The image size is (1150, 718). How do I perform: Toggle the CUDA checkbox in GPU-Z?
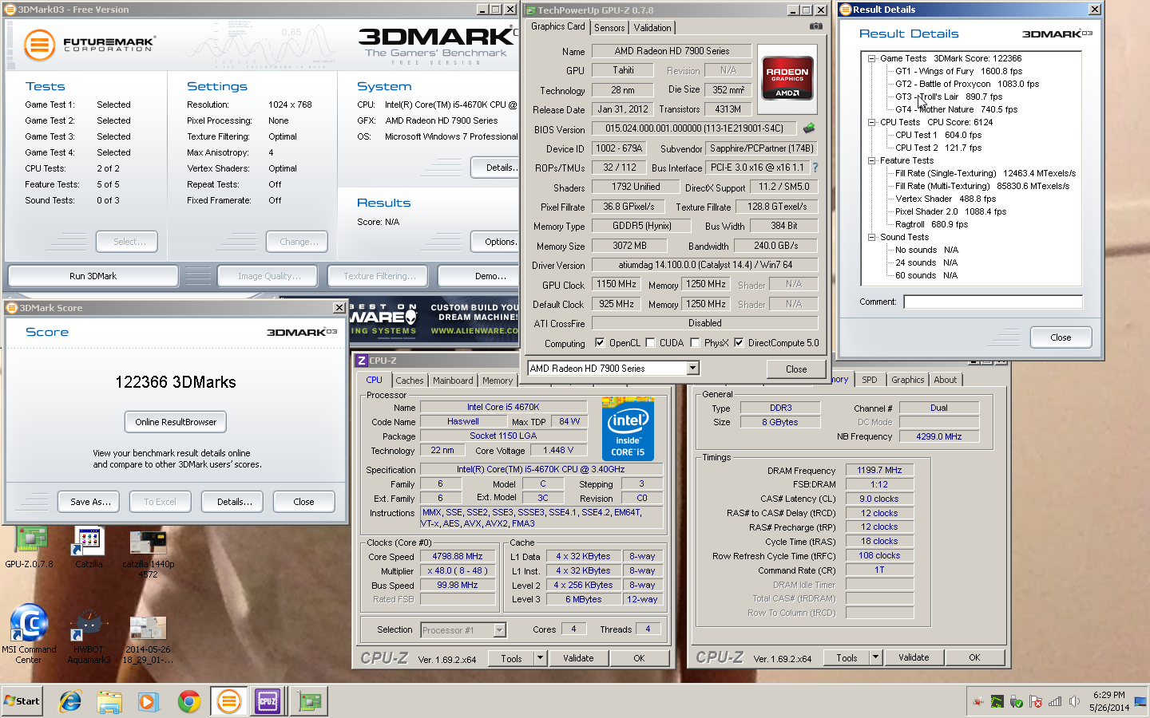tap(650, 343)
